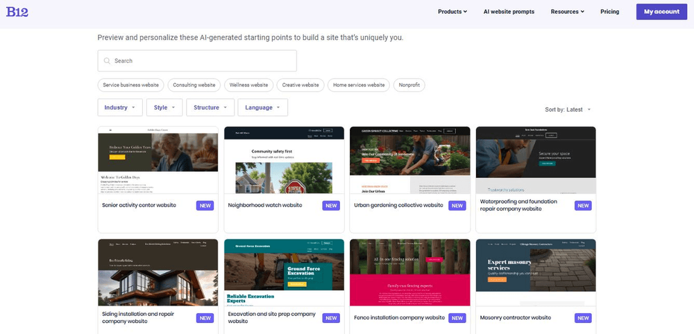
Task: Click the My account button
Action: [x=661, y=12]
